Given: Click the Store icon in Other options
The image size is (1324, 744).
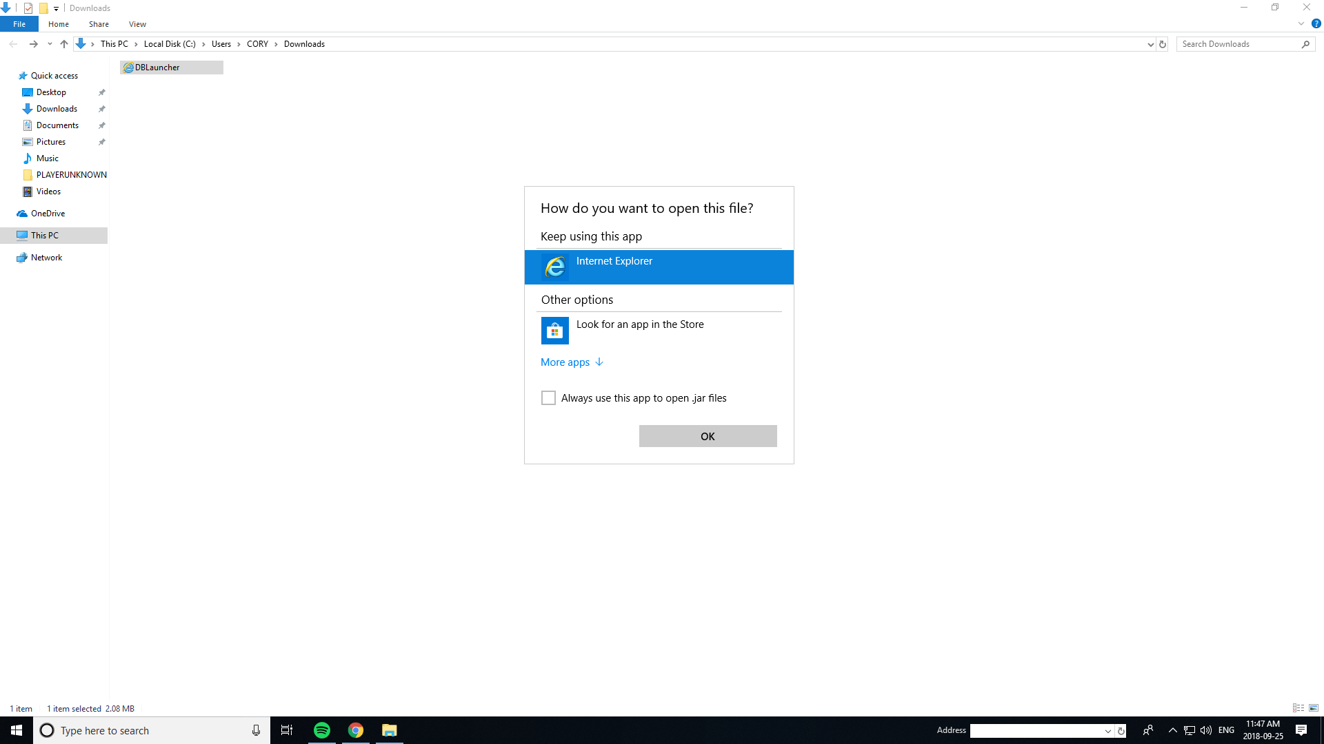Looking at the screenshot, I should pyautogui.click(x=555, y=331).
